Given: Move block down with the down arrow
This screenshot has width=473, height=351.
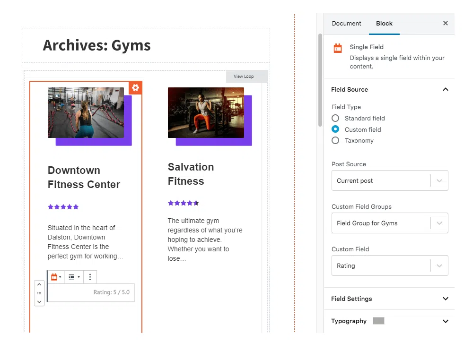Looking at the screenshot, I should point(39,301).
